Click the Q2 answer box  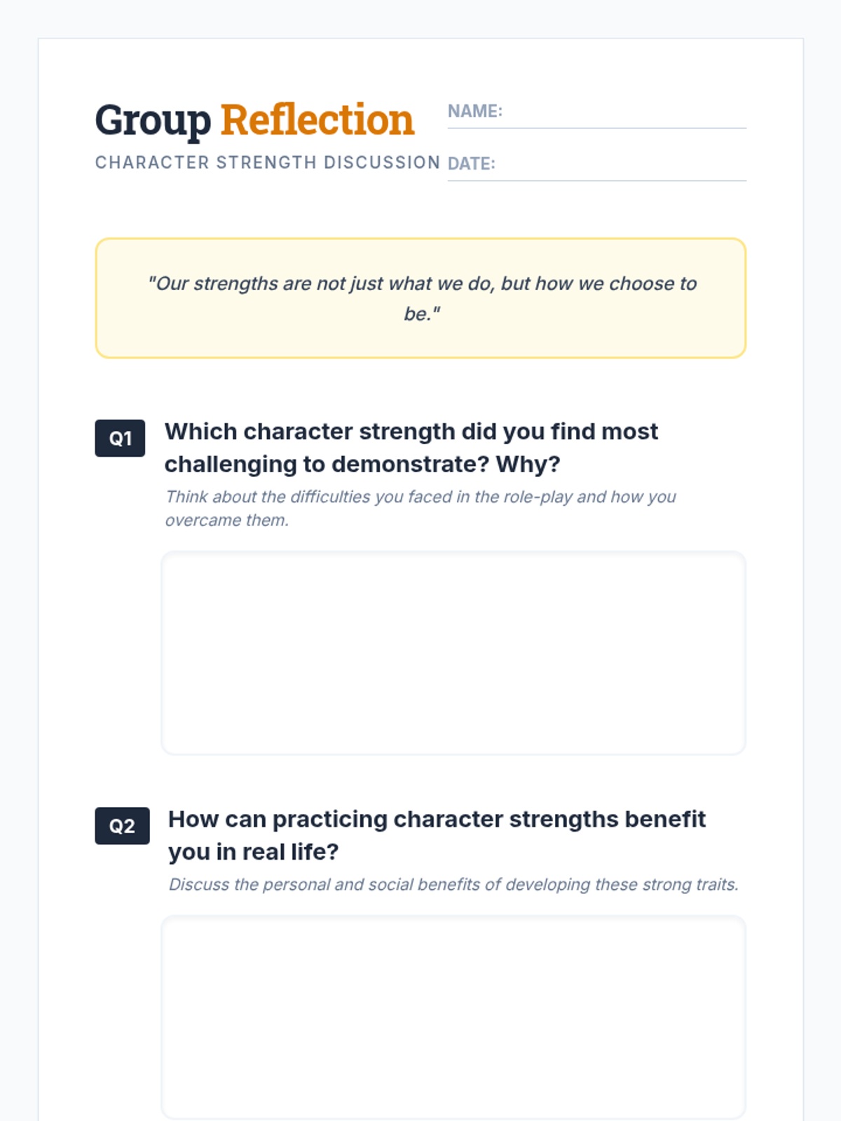453,1017
